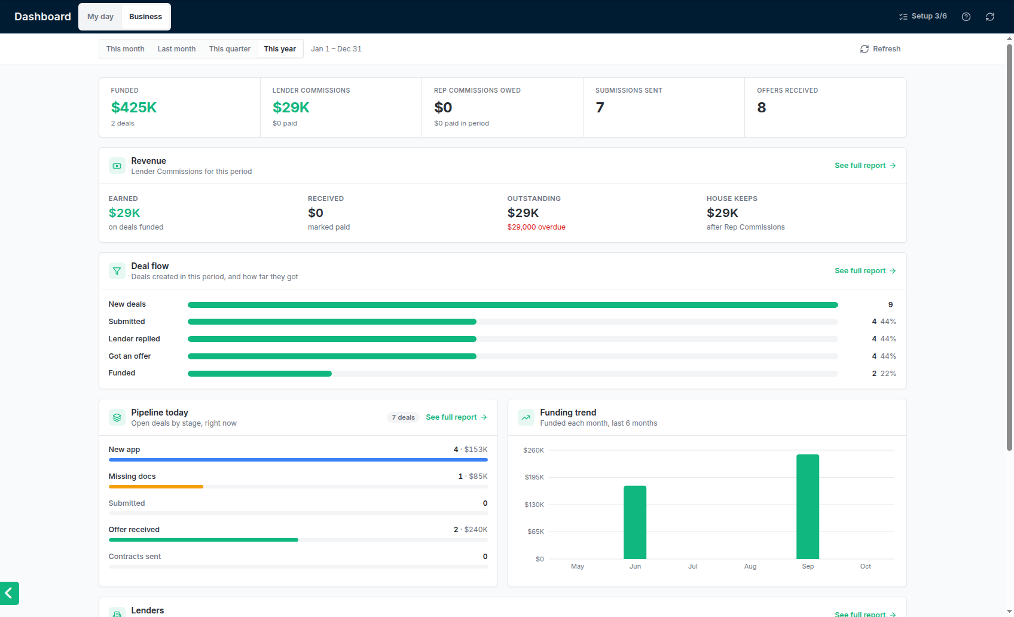The image size is (1014, 617).
Task: Click the Pipeline today layers icon
Action: [x=117, y=417]
